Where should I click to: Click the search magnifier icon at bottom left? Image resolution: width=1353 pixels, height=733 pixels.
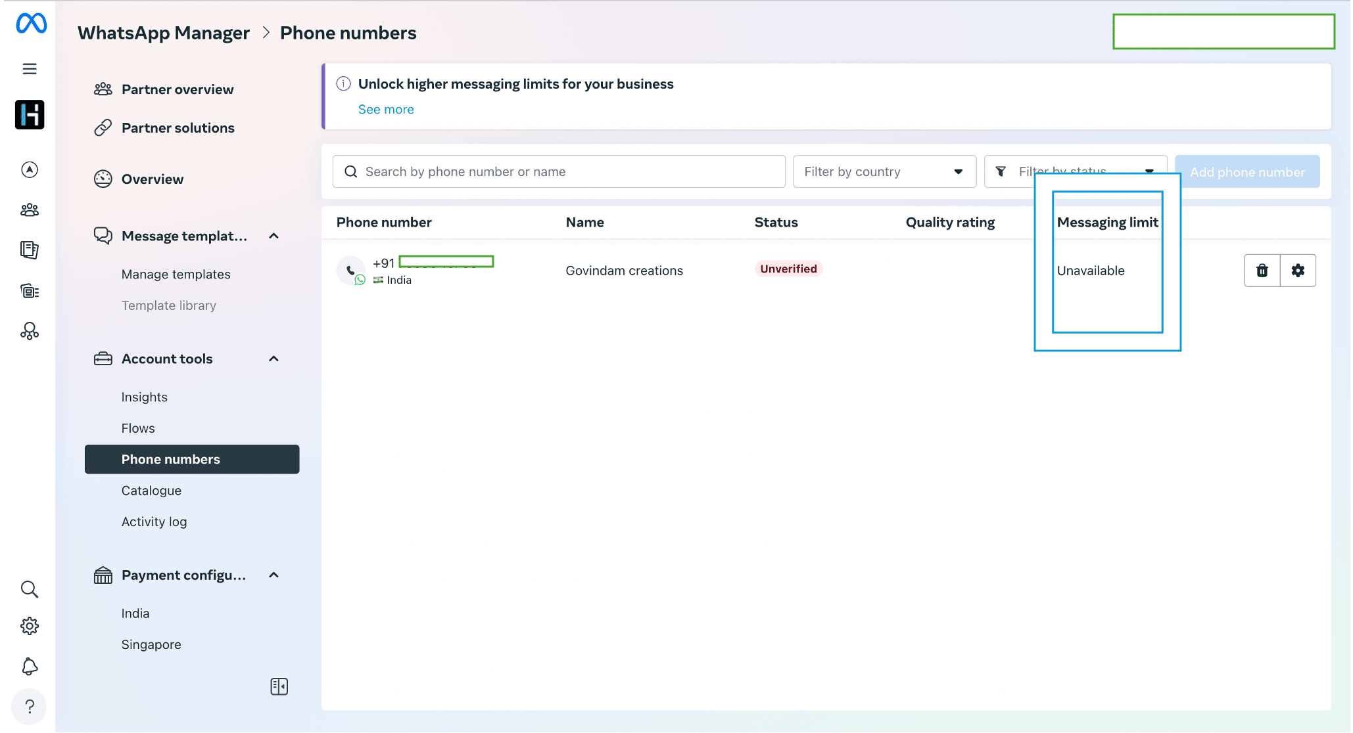[x=28, y=589]
